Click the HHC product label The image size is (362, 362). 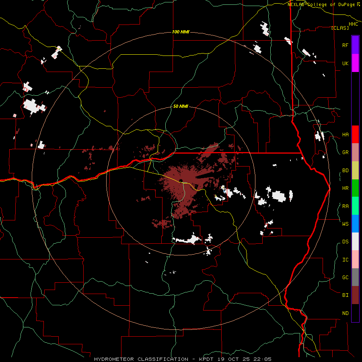click(x=353, y=24)
